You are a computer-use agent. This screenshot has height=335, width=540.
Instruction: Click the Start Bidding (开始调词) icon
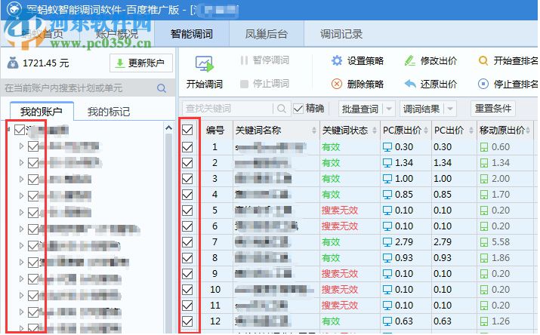(x=205, y=64)
